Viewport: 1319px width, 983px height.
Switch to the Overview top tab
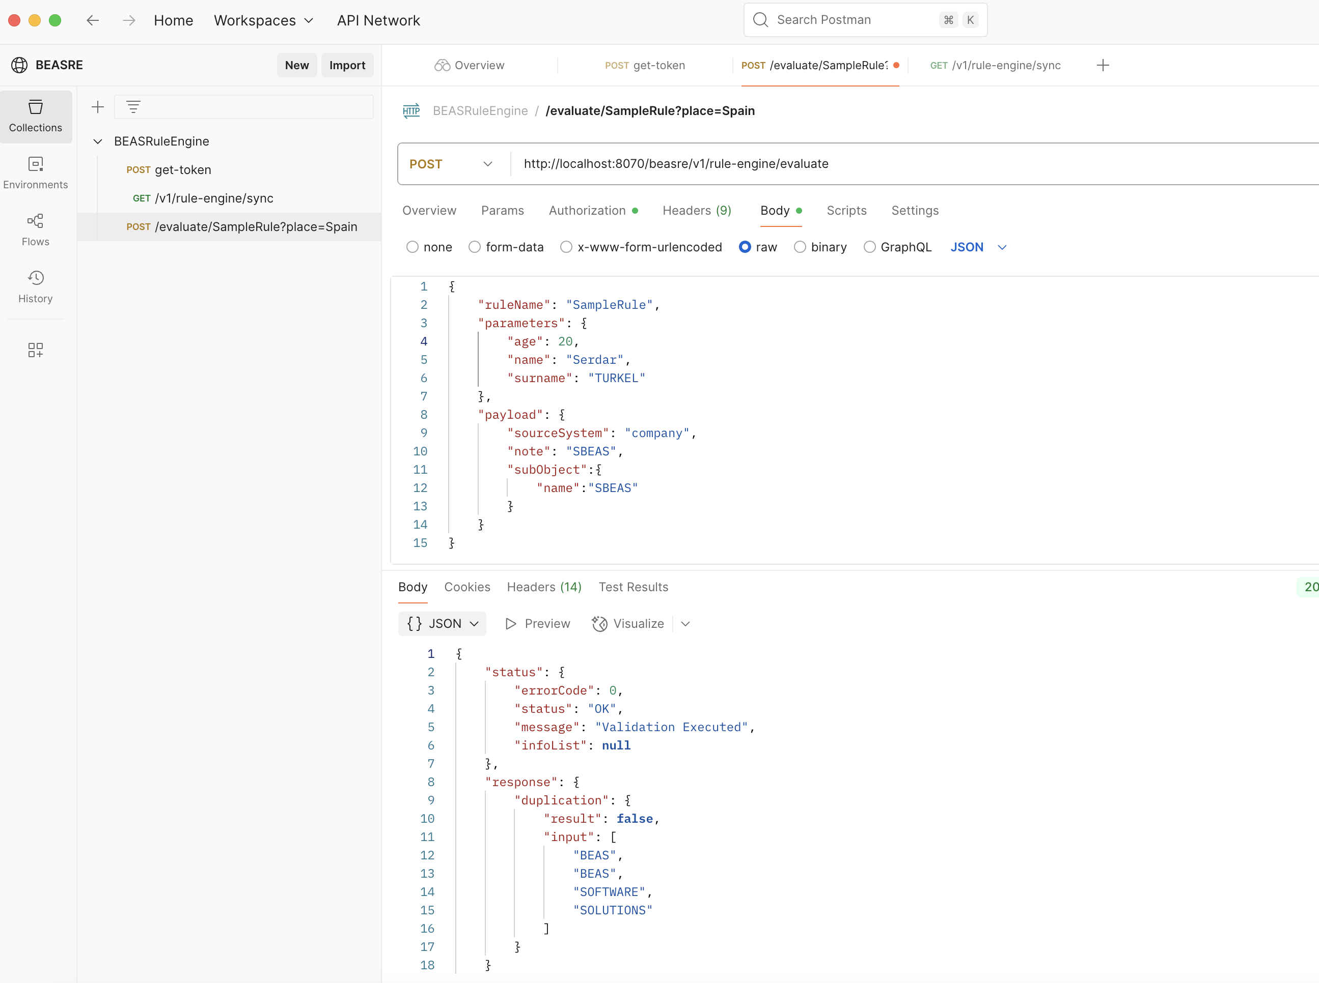[x=470, y=66]
